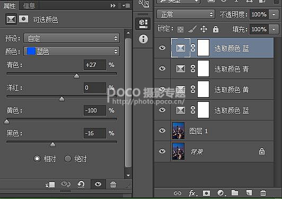
Task: Click the 洋红 slider handle
Action: point(61,99)
